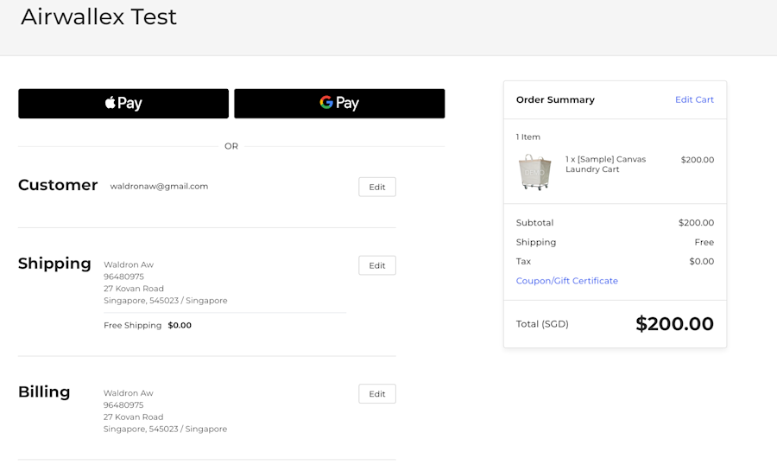Click the 'Free' shipping cost value
The height and width of the screenshot is (471, 777).
[704, 242]
